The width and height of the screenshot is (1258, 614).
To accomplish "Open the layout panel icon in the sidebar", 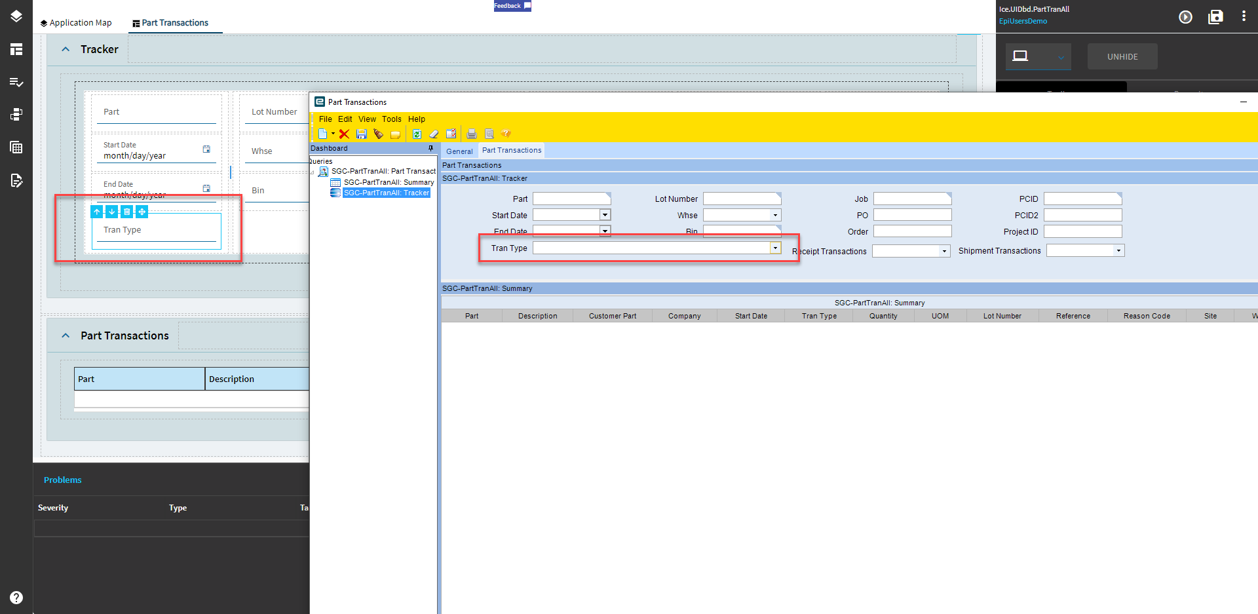I will point(16,49).
